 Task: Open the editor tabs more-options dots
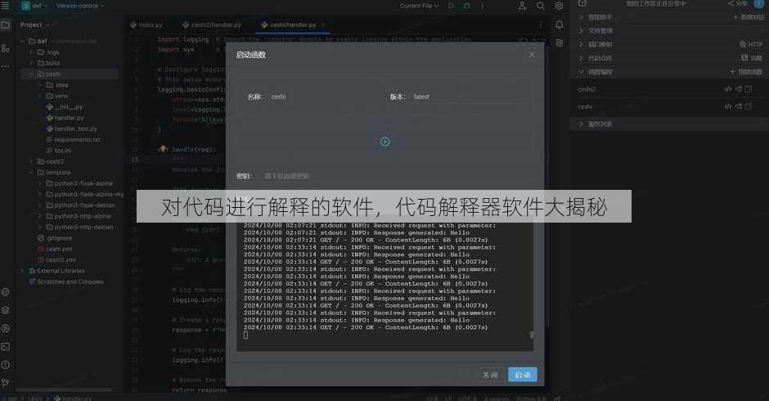(541, 25)
